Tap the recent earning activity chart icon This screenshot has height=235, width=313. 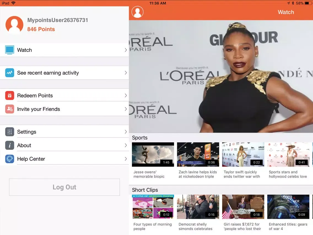10,73
